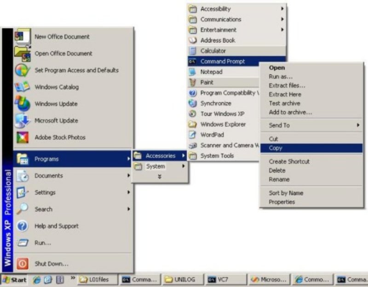Select the Run... icon in Start menu
Image resolution: width=368 pixels, height=287 pixels.
coord(22,243)
